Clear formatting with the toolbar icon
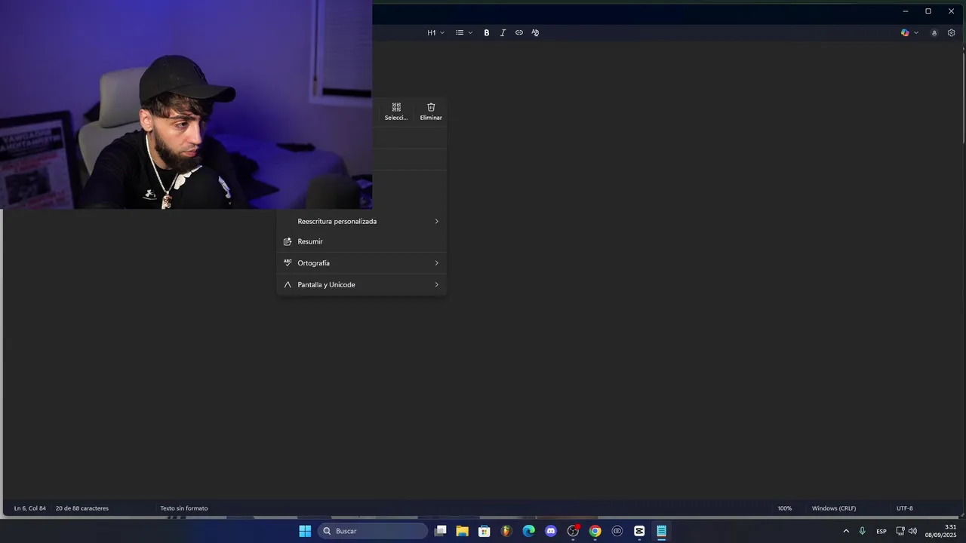The image size is (966, 543). [x=535, y=32]
